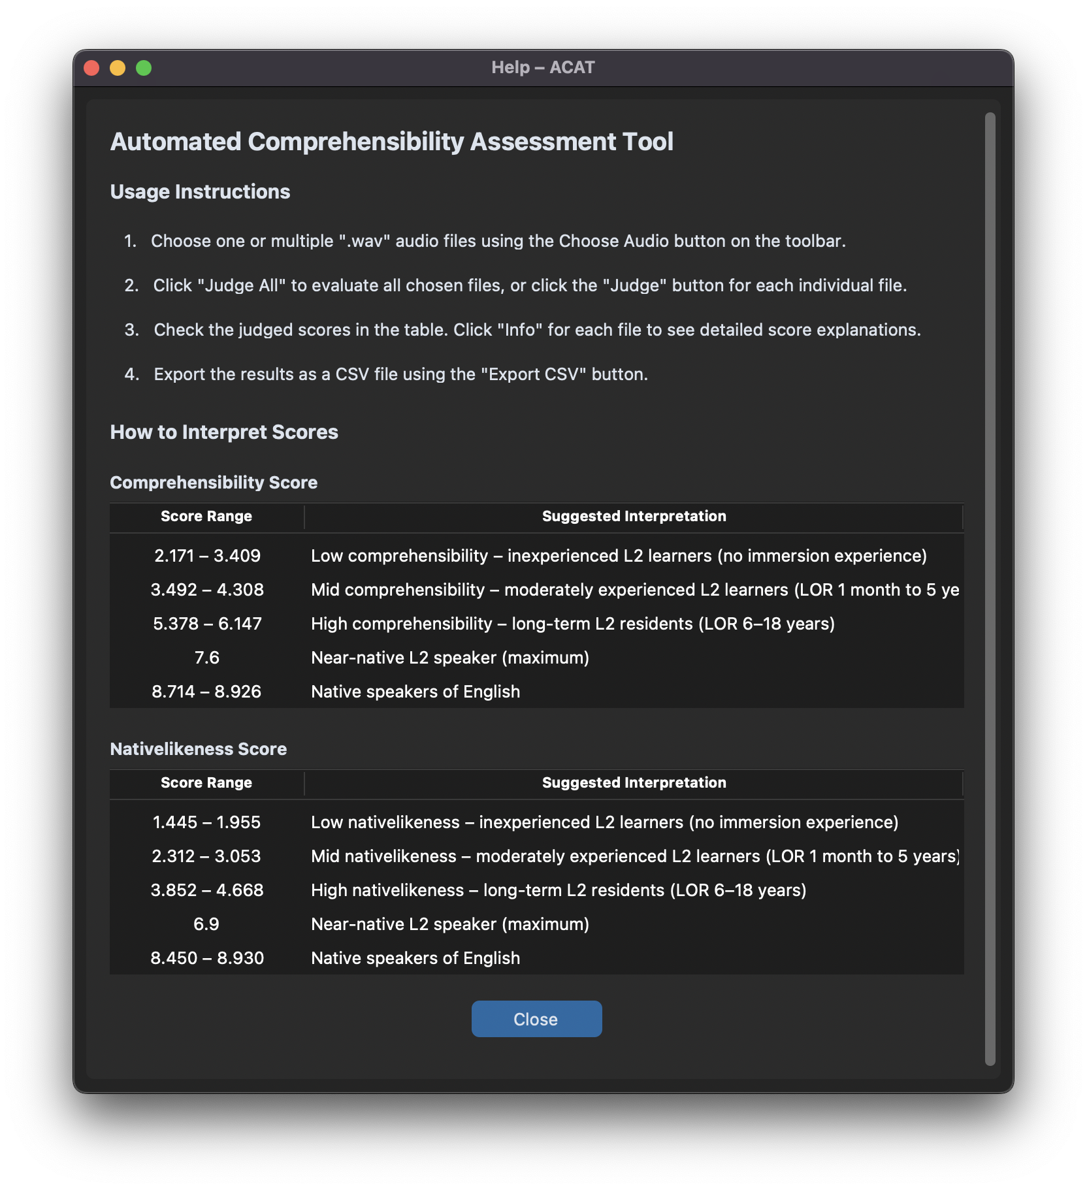
Task: Select the cell "7.6"
Action: pos(206,658)
